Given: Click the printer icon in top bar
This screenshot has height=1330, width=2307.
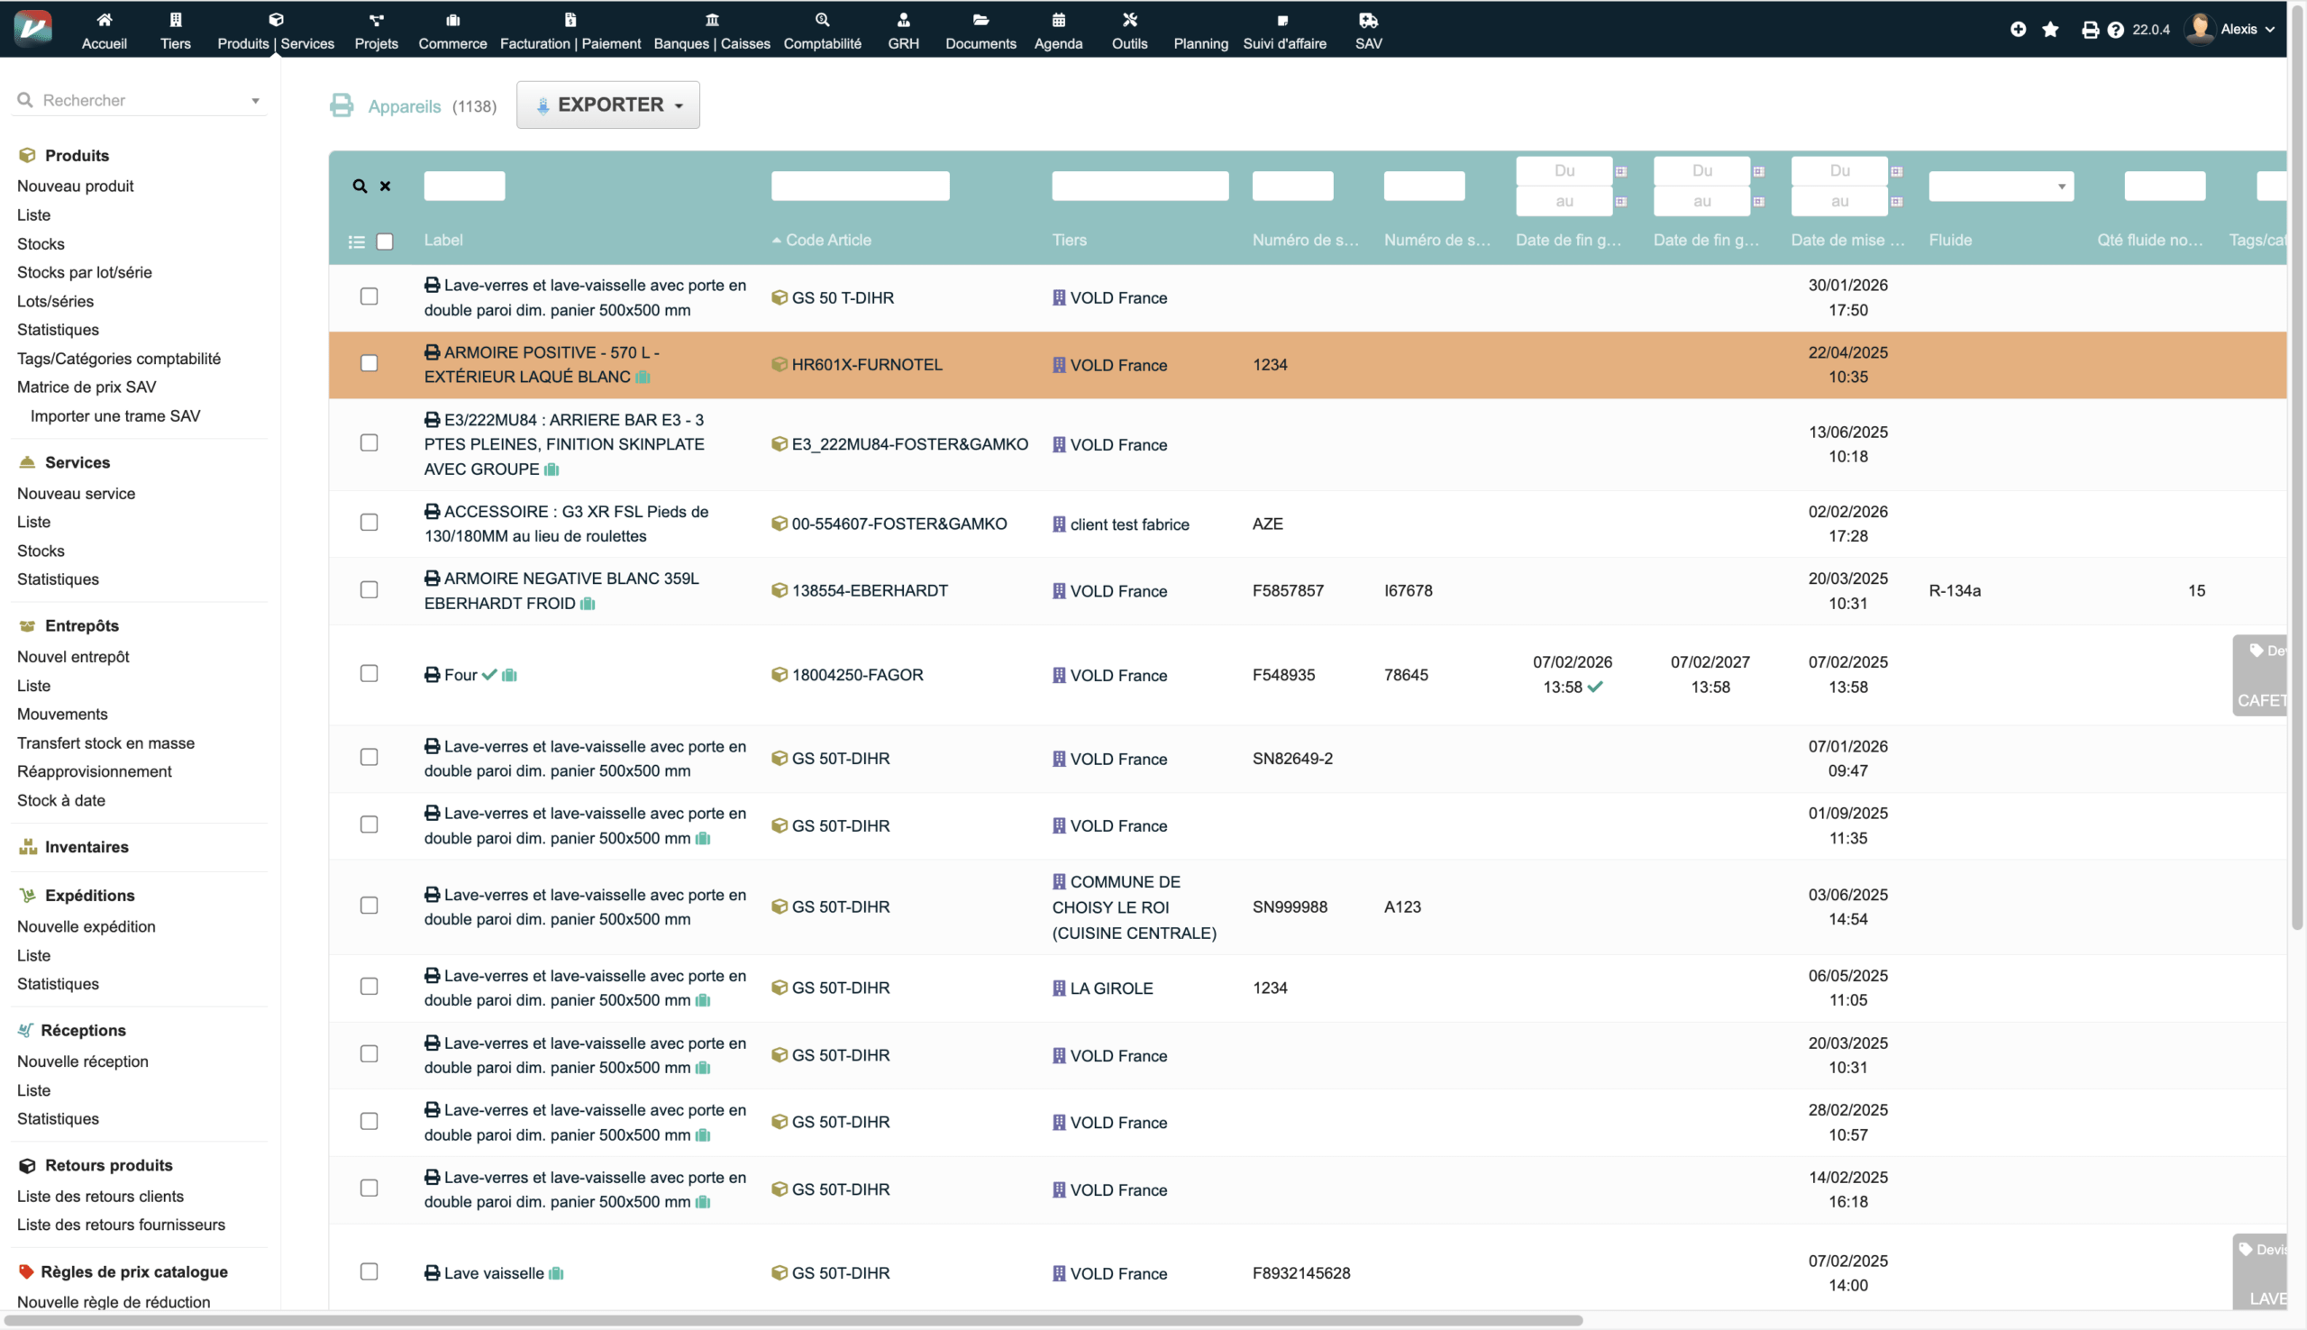Looking at the screenshot, I should [2090, 30].
